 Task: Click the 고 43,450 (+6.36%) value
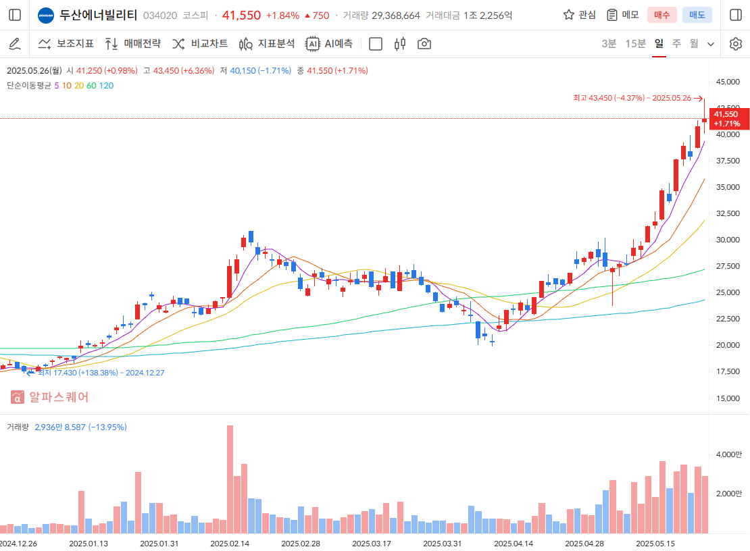click(x=179, y=71)
